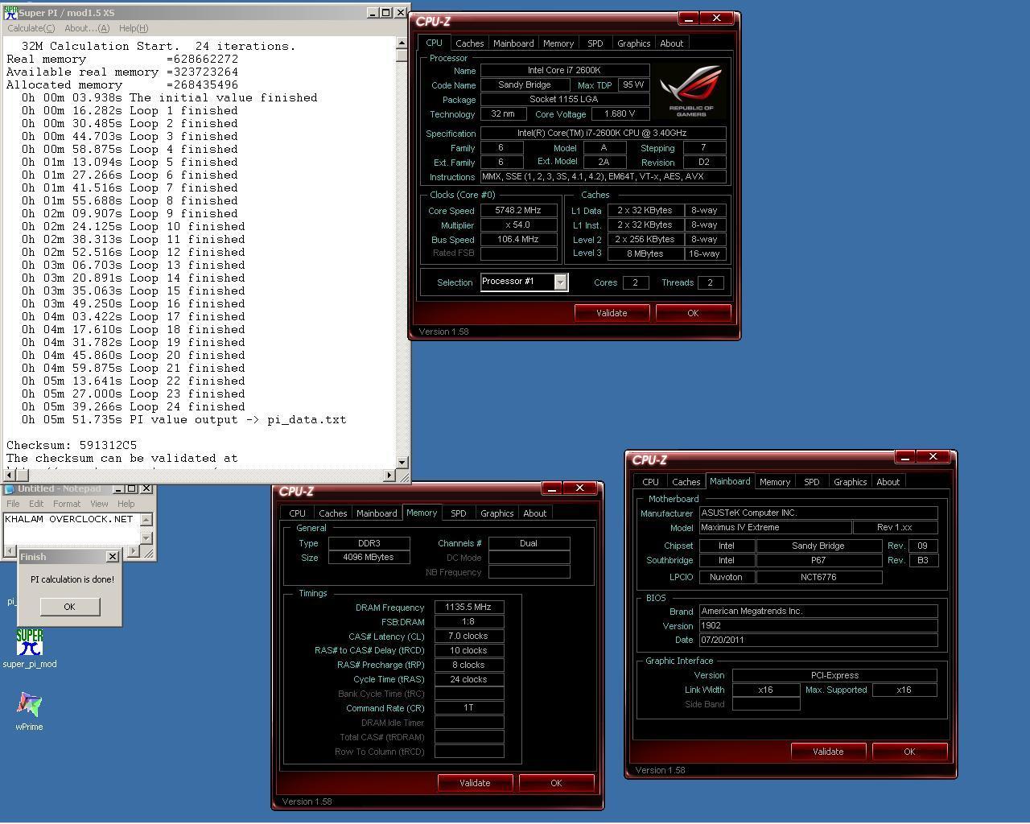
Task: Click the Republic of Gamers logo
Action: pyautogui.click(x=690, y=92)
